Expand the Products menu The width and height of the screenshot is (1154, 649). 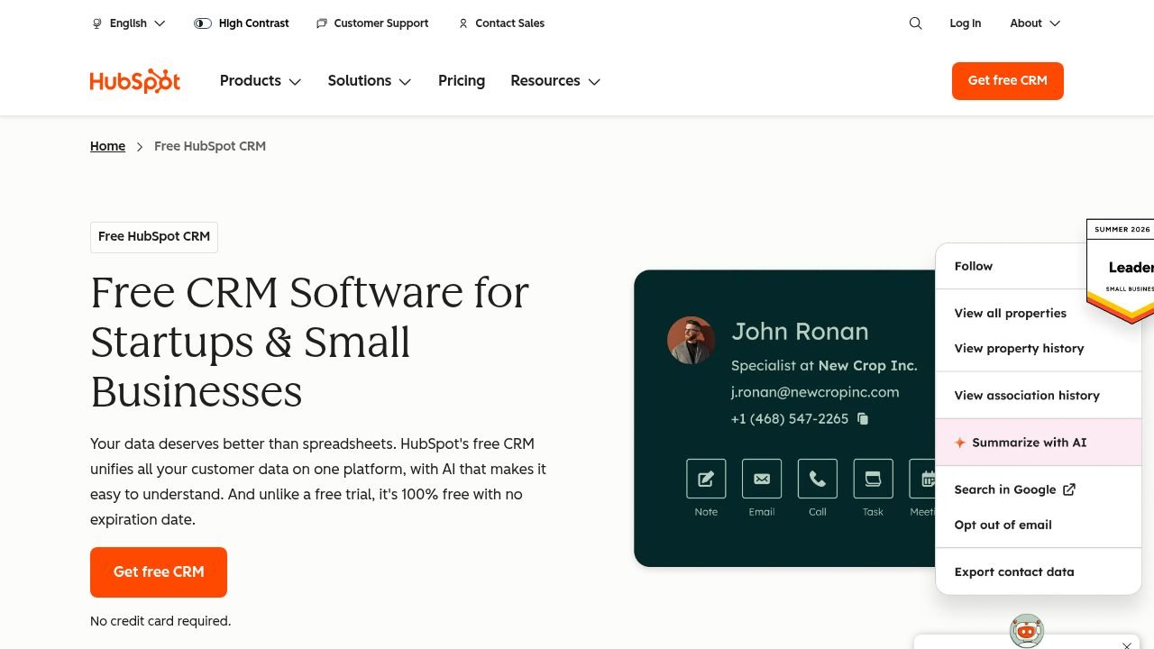coord(261,81)
